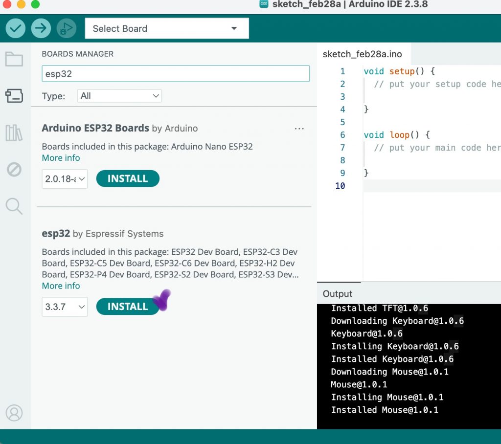The height and width of the screenshot is (444, 501).
Task: Open the Library Manager books icon
Action: 14,133
